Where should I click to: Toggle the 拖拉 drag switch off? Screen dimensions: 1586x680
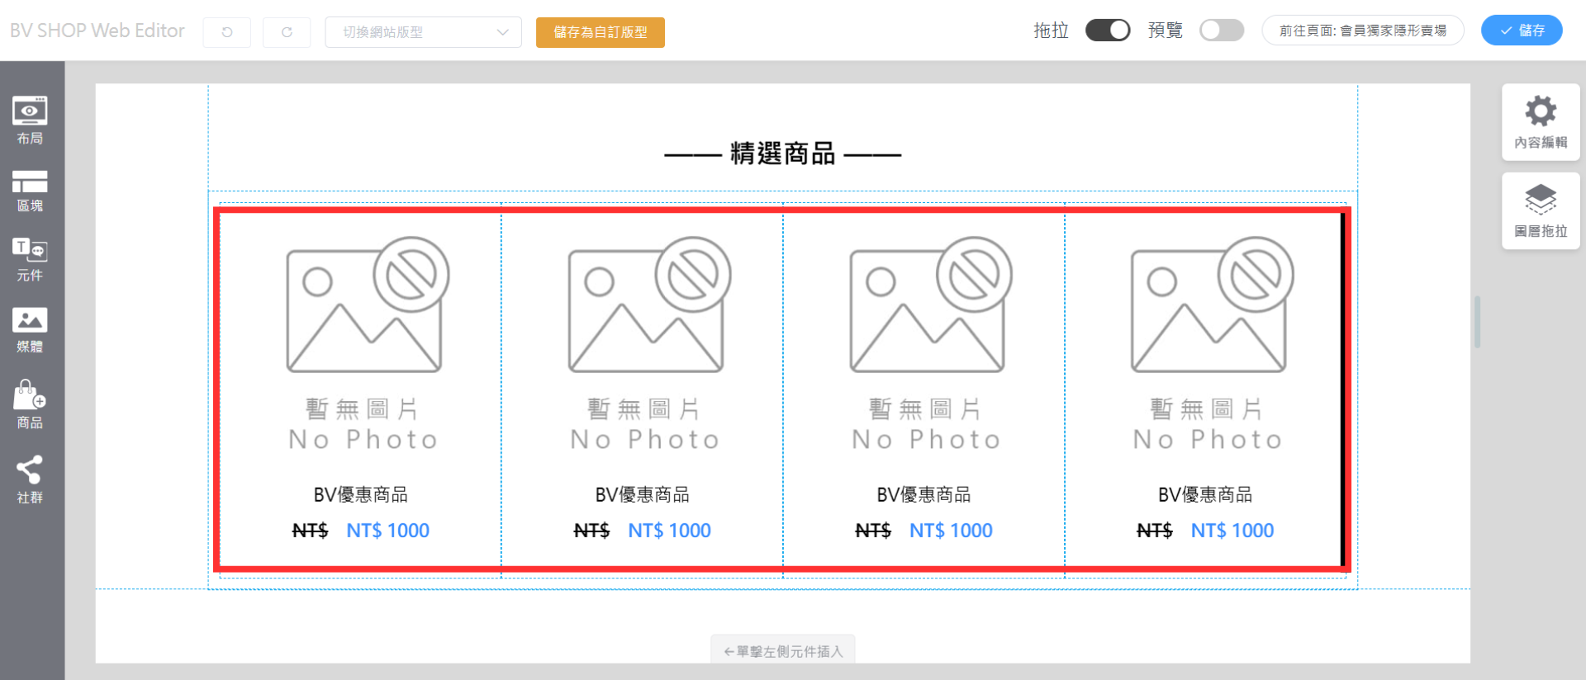point(1108,31)
